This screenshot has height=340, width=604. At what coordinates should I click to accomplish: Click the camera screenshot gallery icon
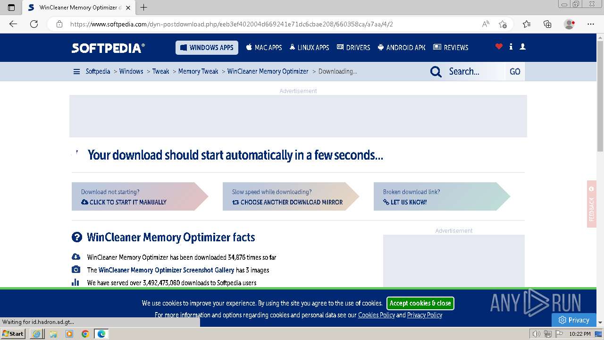[75, 270]
